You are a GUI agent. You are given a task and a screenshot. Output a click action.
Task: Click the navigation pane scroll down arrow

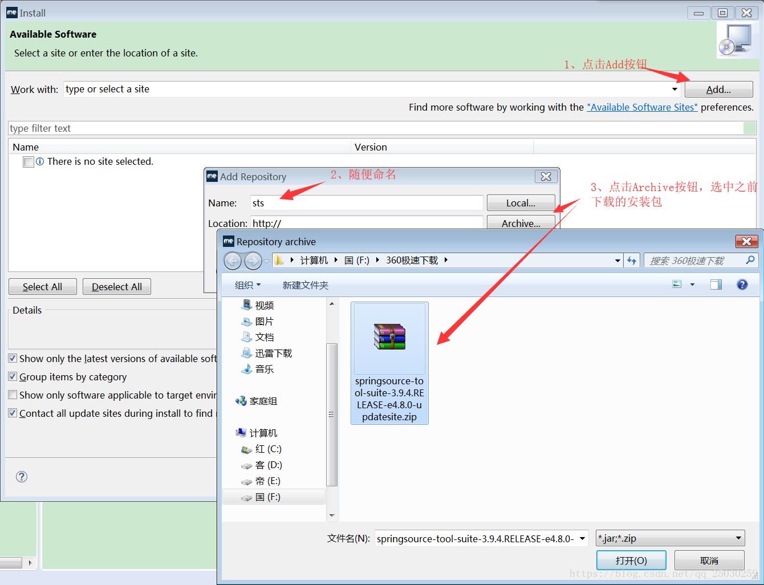pos(332,515)
